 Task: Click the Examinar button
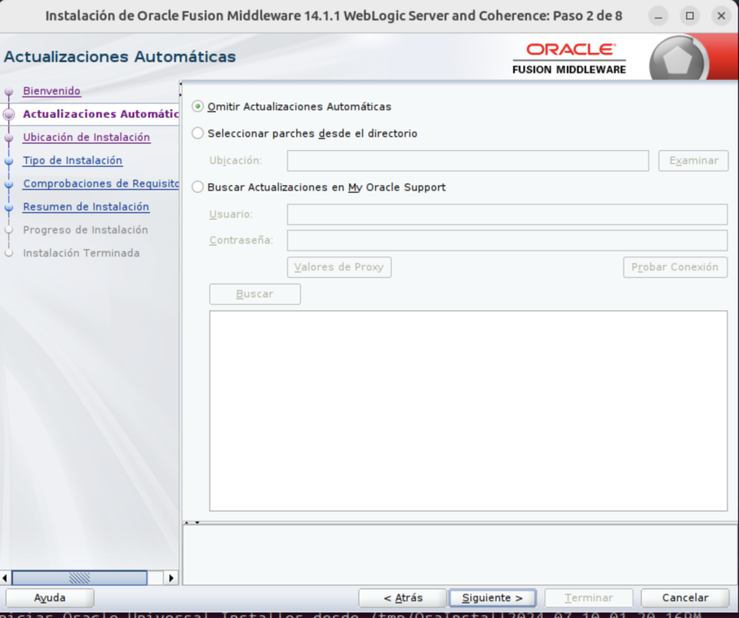coord(693,160)
